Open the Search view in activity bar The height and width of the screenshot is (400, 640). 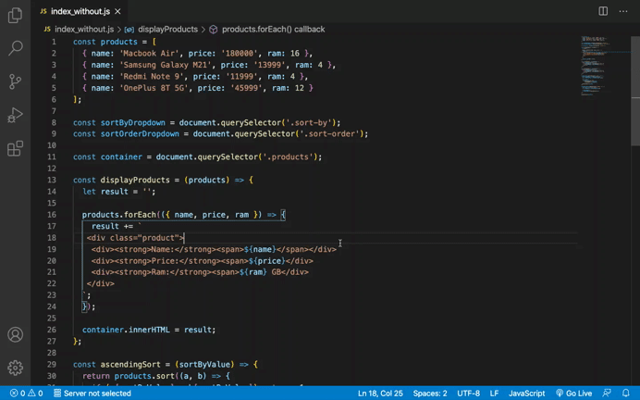pyautogui.click(x=15, y=48)
